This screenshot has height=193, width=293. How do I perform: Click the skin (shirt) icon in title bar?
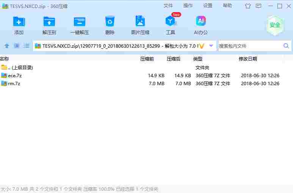coord(248,6)
